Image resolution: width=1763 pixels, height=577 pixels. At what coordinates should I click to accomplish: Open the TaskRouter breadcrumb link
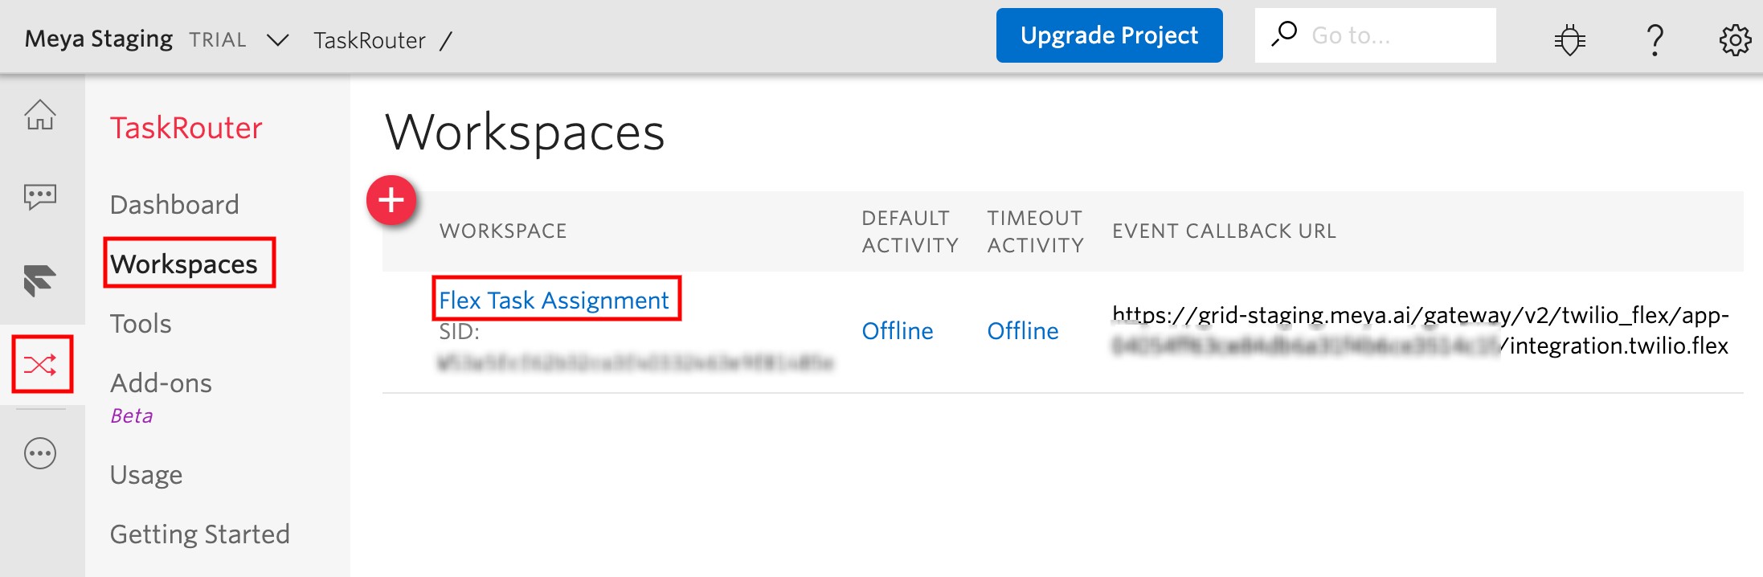(369, 40)
